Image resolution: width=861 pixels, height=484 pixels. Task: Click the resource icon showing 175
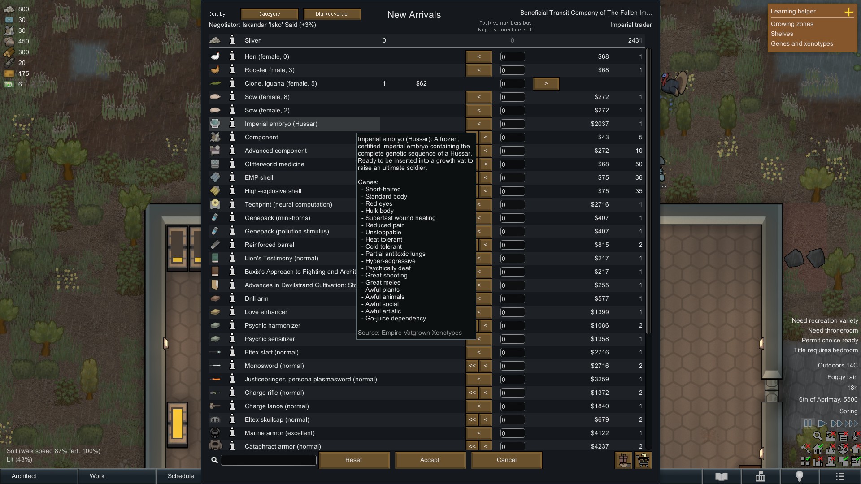(x=9, y=73)
